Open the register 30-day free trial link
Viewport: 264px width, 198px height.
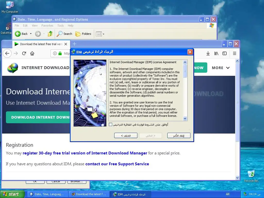85,153
